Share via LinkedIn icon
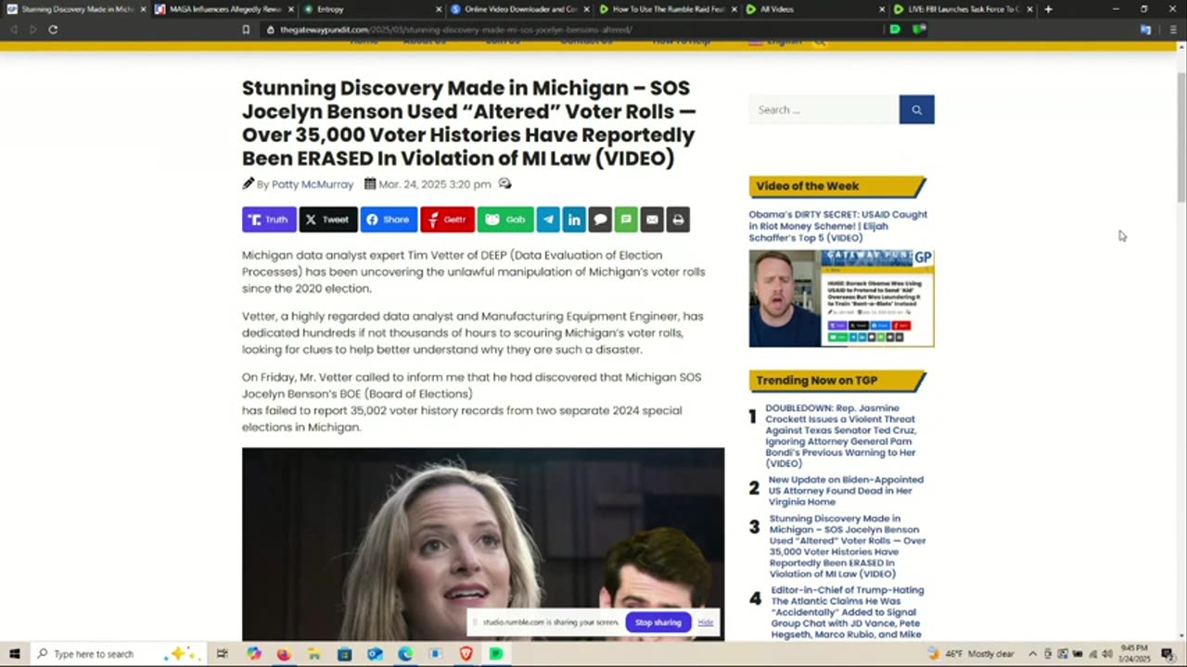The height and width of the screenshot is (667, 1187). pos(574,220)
